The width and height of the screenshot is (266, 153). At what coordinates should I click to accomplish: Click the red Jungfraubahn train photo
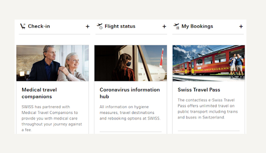coord(209,63)
